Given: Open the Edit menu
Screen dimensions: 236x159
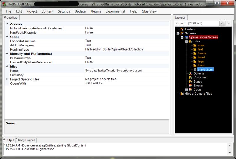Looking at the screenshot, I should coord(19,11).
